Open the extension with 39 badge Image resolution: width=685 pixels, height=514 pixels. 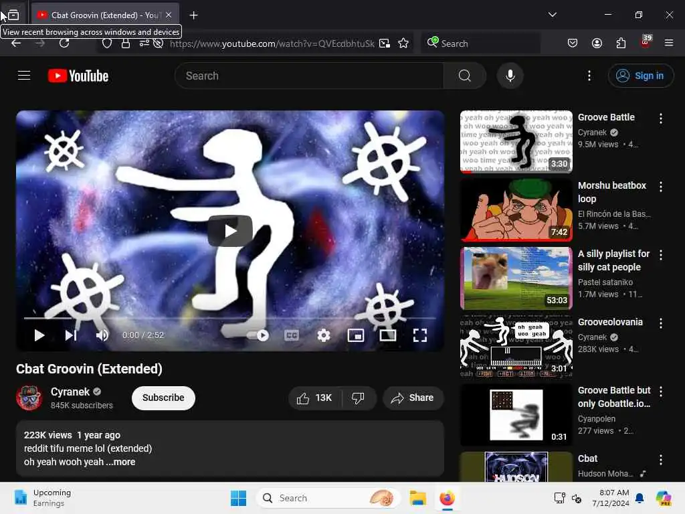click(646, 42)
